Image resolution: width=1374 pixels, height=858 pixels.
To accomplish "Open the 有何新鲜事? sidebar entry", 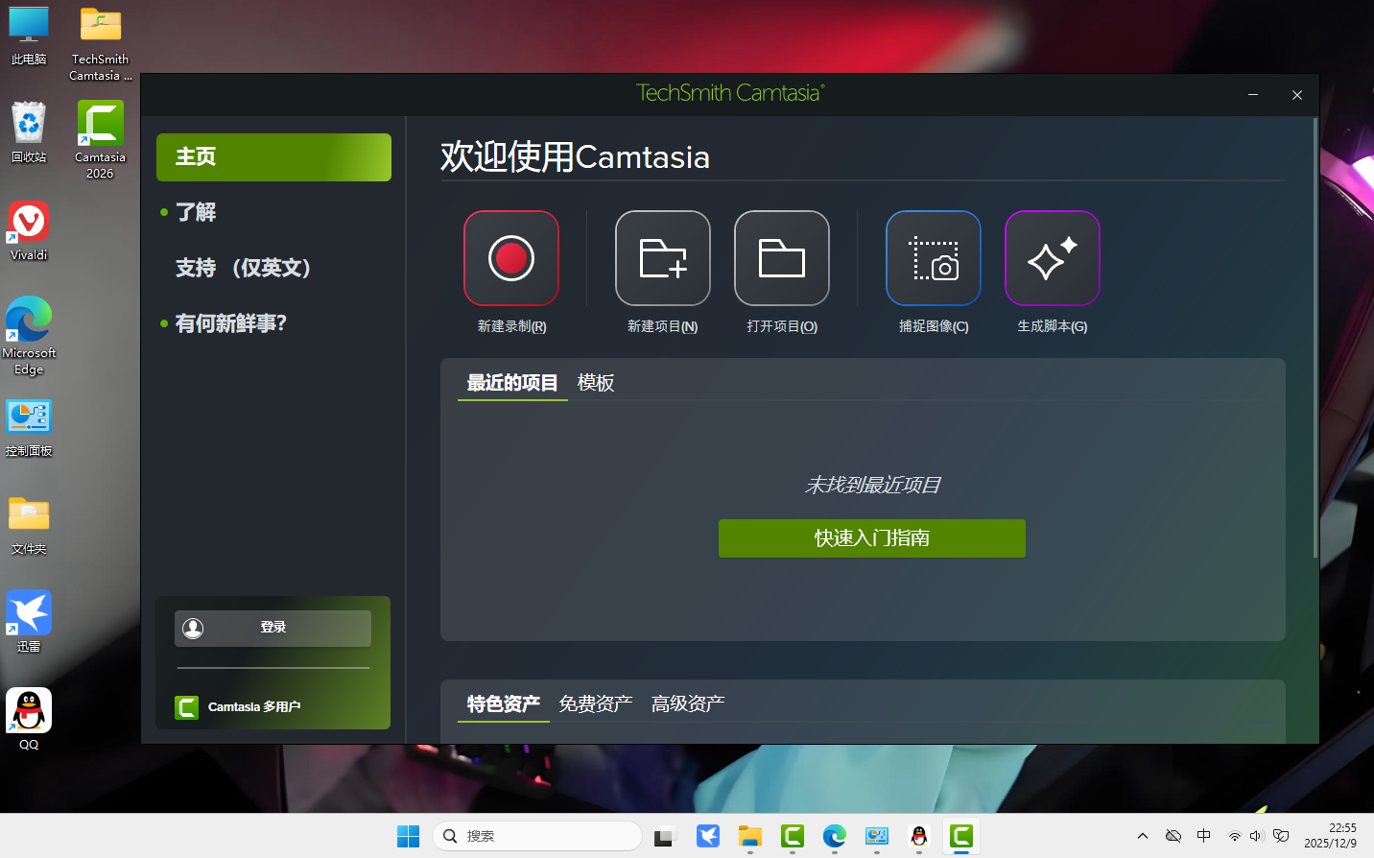I will [231, 323].
